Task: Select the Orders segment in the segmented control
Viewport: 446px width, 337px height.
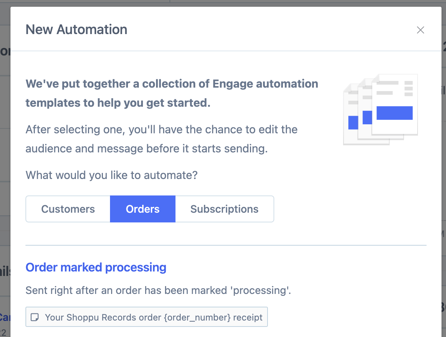Action: click(143, 209)
